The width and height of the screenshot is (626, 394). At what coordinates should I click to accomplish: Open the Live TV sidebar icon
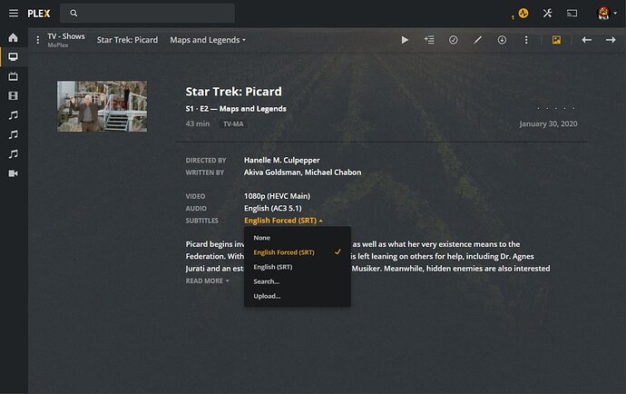[x=14, y=76]
